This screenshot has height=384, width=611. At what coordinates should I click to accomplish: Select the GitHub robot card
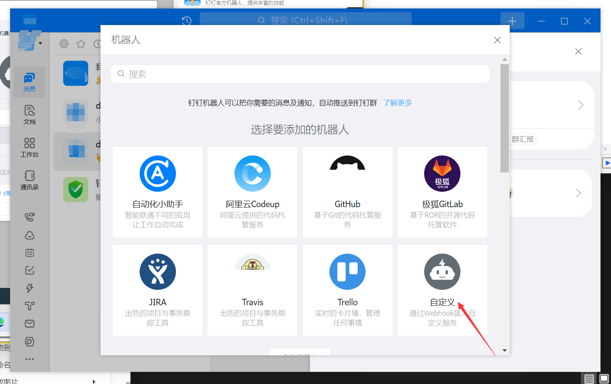point(347,192)
